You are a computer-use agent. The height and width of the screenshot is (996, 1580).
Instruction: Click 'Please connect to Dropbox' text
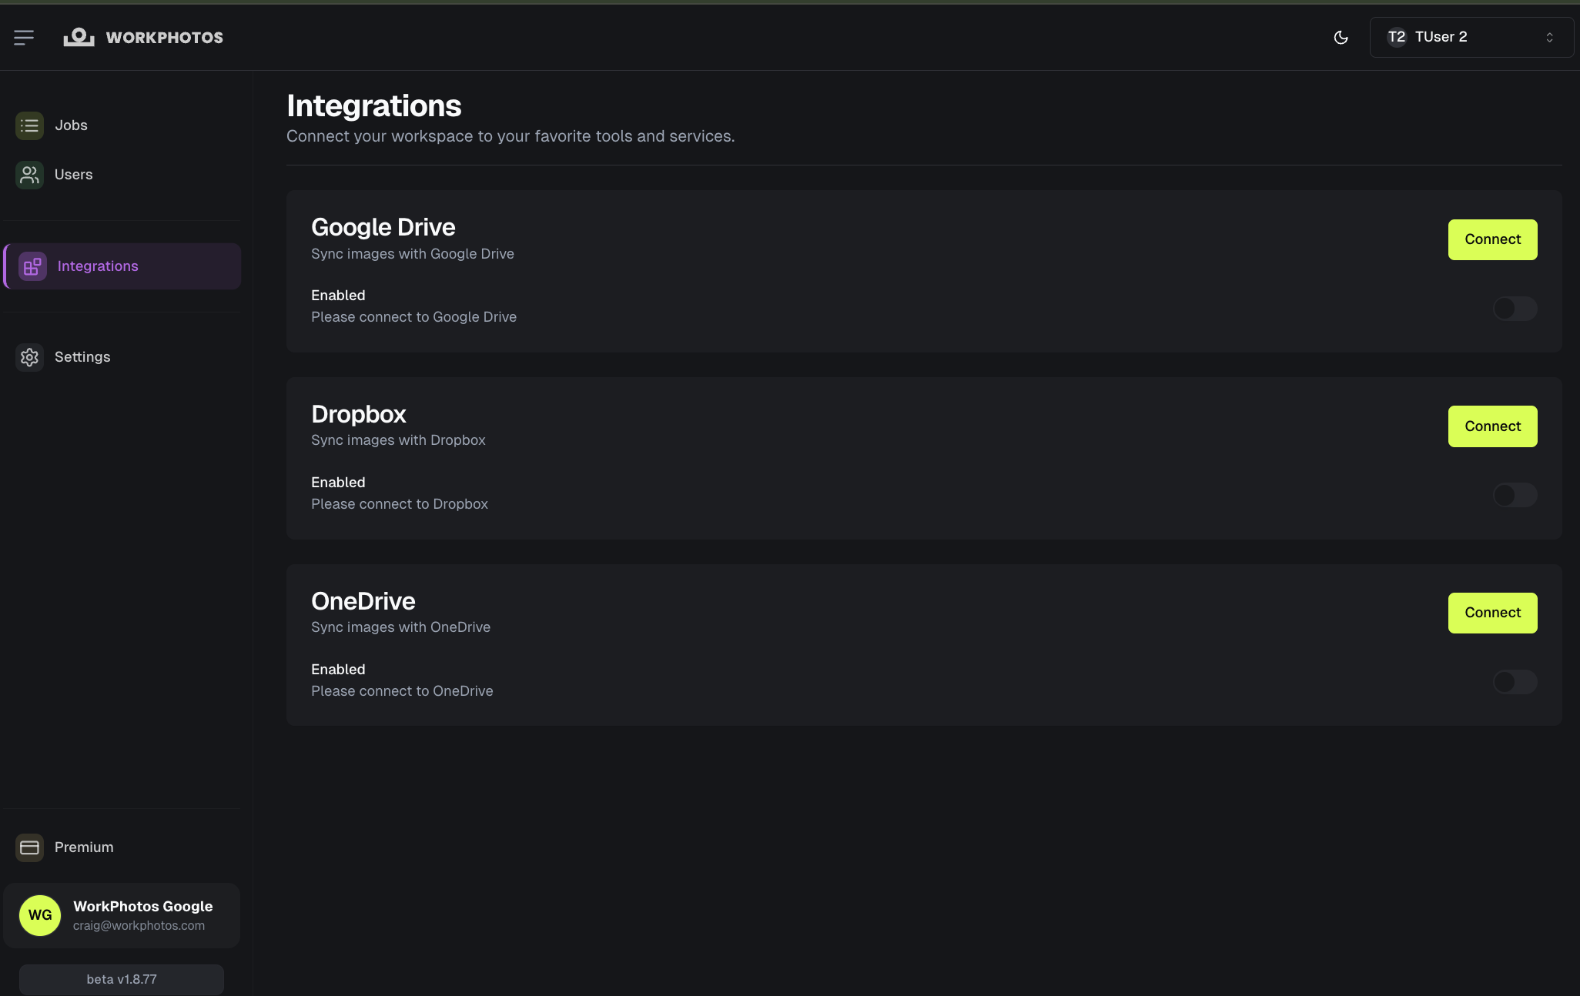point(400,504)
